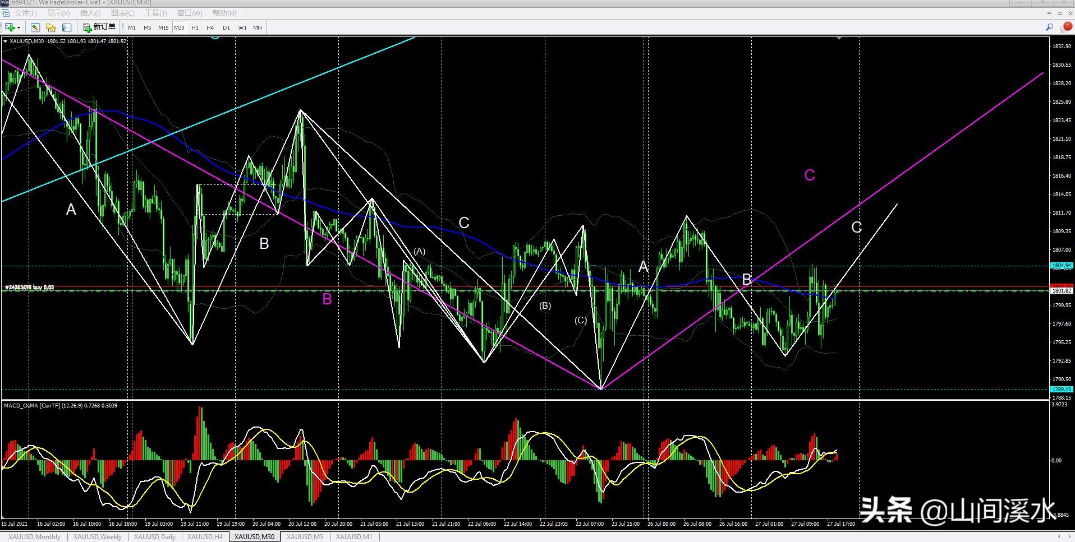
Task: Switch to the D1 timeframe
Action: click(x=226, y=27)
